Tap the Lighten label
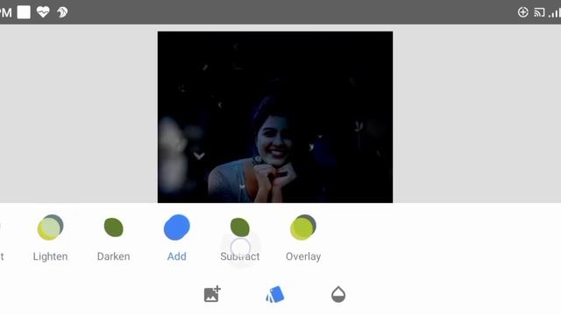 pos(50,256)
